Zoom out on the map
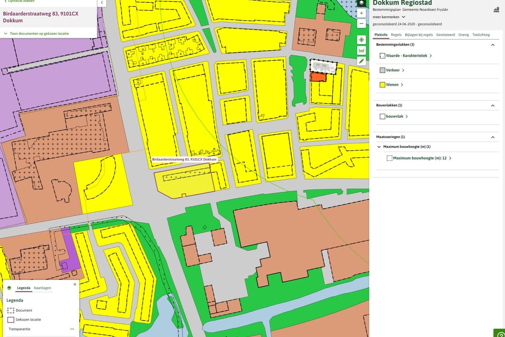 pos(361,23)
